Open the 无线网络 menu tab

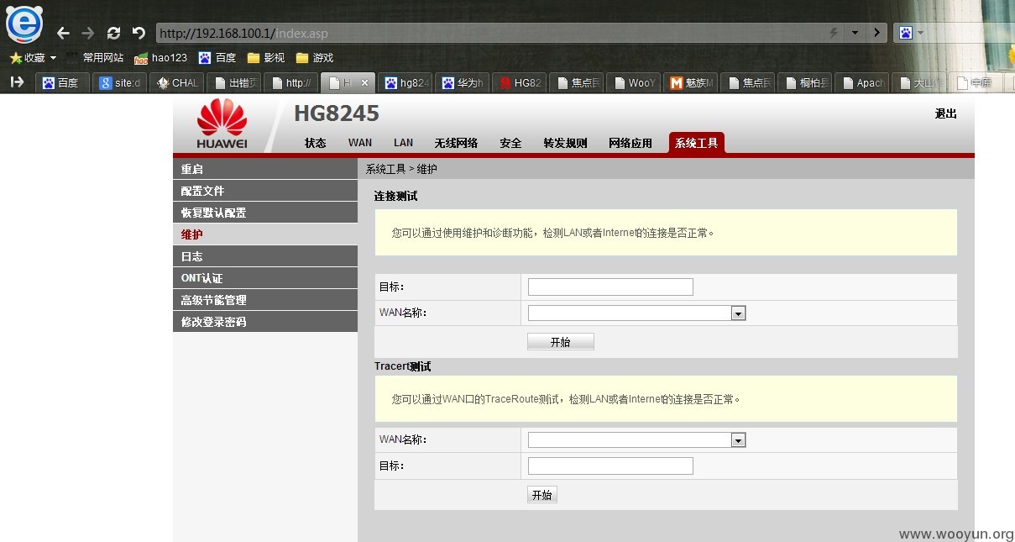click(x=456, y=143)
